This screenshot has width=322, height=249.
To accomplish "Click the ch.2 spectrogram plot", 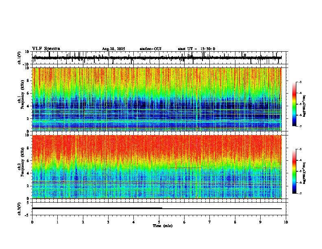I will [x=157, y=167].
